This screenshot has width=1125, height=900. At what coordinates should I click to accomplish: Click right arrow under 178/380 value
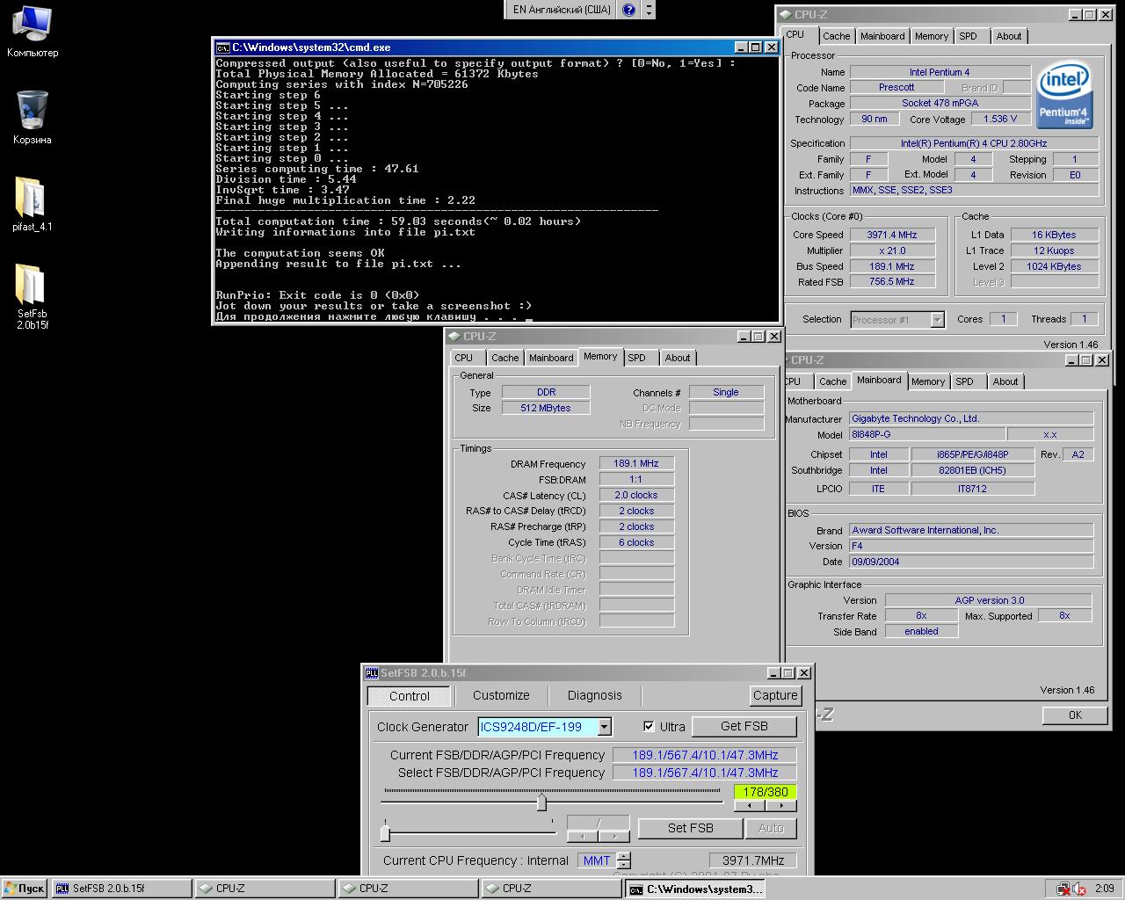pyautogui.click(x=780, y=805)
